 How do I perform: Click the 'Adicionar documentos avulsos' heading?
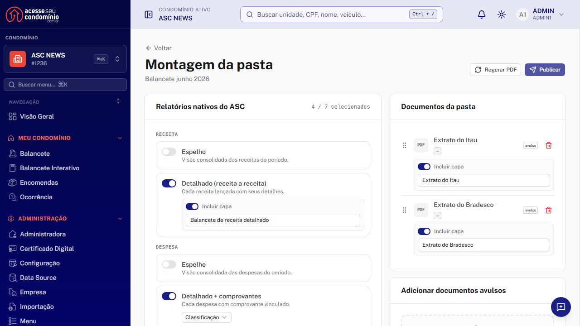(453, 291)
